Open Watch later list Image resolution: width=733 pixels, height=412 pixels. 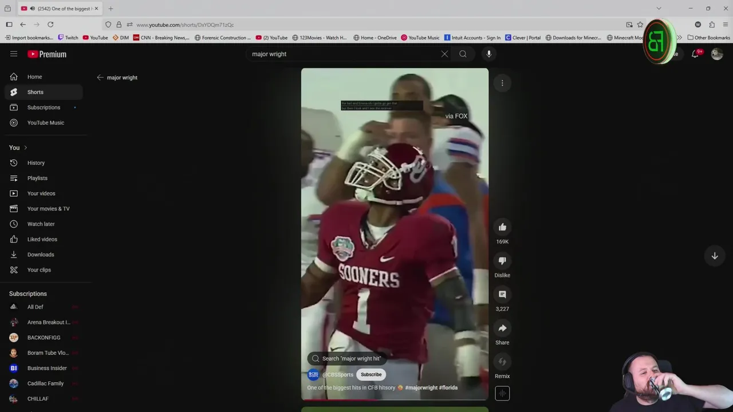[44, 224]
